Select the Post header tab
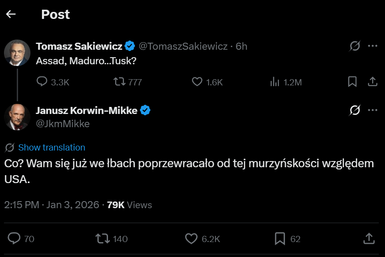The image size is (385, 257). tap(55, 14)
